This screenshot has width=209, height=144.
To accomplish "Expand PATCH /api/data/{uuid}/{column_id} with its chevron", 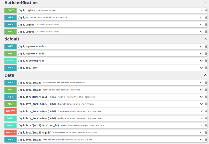I will pos(201,125).
